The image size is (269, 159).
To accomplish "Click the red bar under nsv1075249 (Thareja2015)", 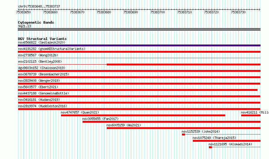I will 227,141.
